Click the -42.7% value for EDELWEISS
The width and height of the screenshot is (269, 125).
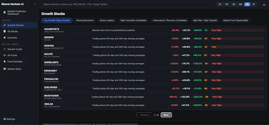(175, 88)
